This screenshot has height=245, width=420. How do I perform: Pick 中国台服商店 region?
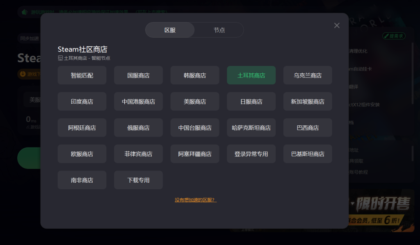tap(195, 128)
